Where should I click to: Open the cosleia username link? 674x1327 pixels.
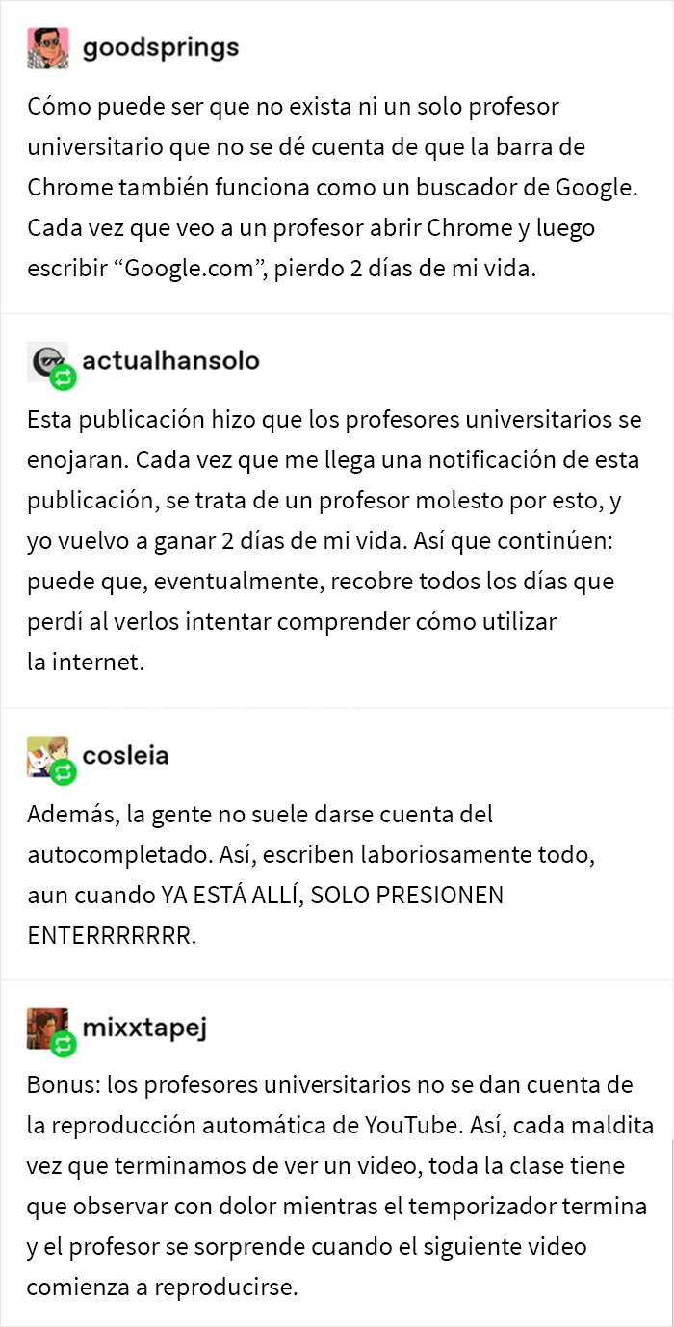(x=126, y=755)
